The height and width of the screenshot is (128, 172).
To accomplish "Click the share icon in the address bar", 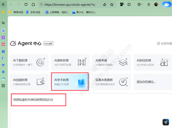I will [105, 5].
